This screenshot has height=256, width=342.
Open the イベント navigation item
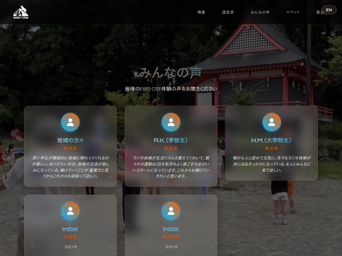pos(293,12)
